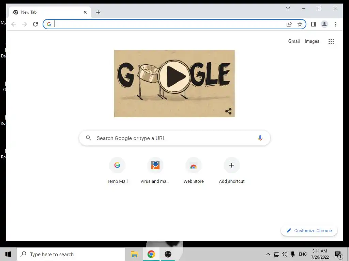Image resolution: width=349 pixels, height=261 pixels.
Task: Play the Google Doodle
Action: (175, 76)
